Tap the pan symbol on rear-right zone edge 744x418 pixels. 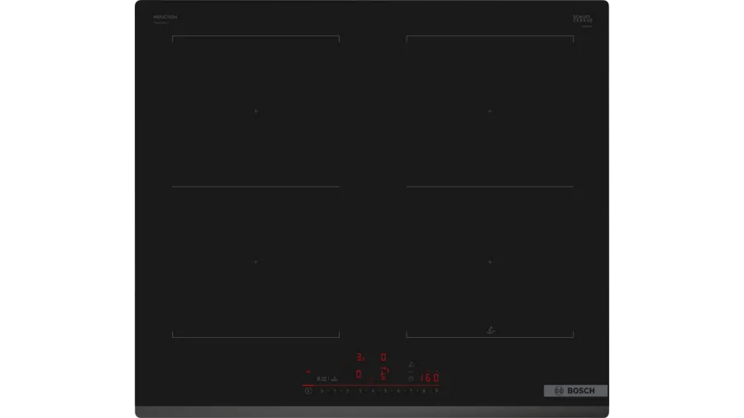pyautogui.click(x=491, y=330)
